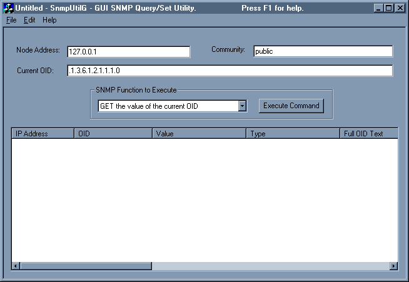Click the OID column header

coord(113,134)
